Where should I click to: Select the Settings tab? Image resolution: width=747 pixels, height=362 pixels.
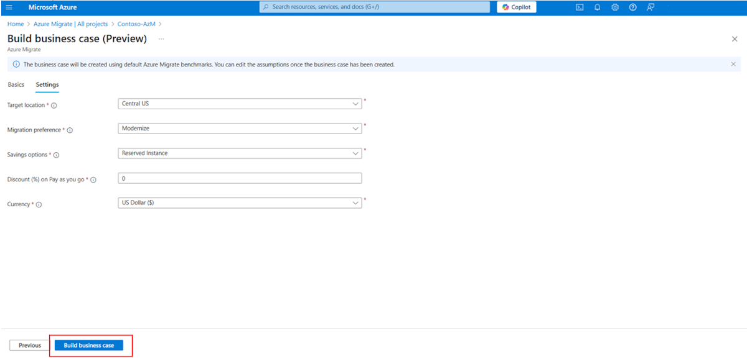47,84
